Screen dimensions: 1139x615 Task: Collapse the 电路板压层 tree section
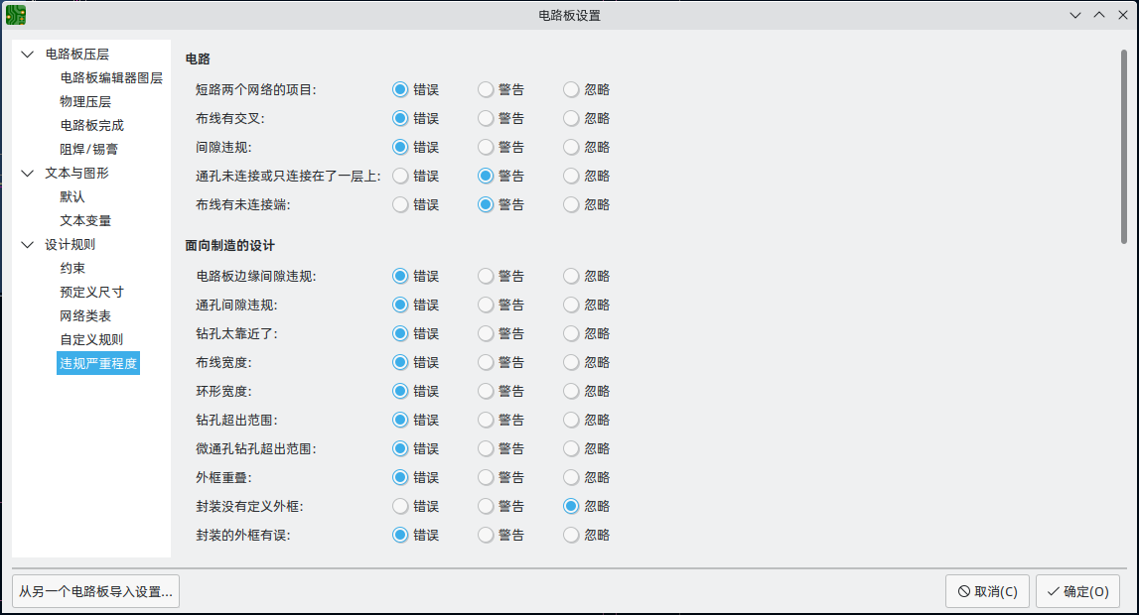[28, 55]
